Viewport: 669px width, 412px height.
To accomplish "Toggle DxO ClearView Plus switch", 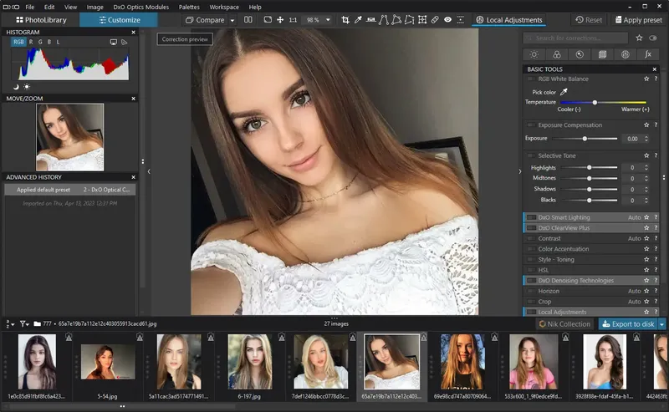I will (x=531, y=227).
